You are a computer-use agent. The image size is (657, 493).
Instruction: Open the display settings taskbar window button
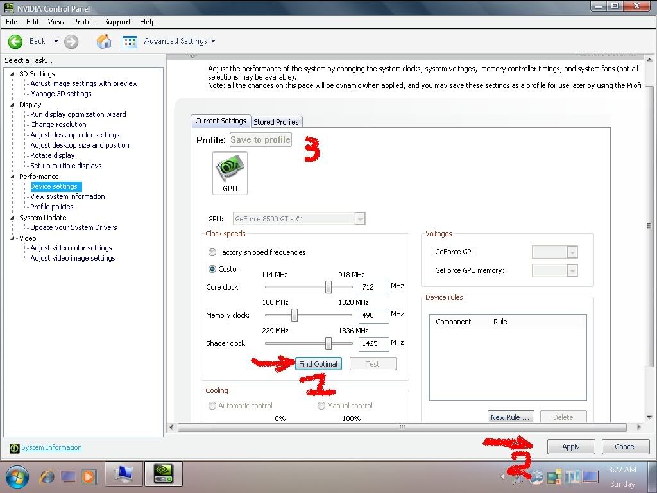click(124, 474)
